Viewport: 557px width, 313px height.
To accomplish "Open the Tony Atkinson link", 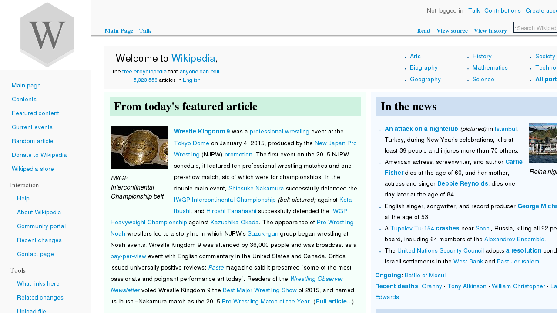I will (x=467, y=287).
